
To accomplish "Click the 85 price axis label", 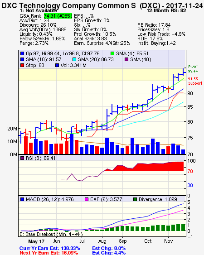I will [190, 107].
